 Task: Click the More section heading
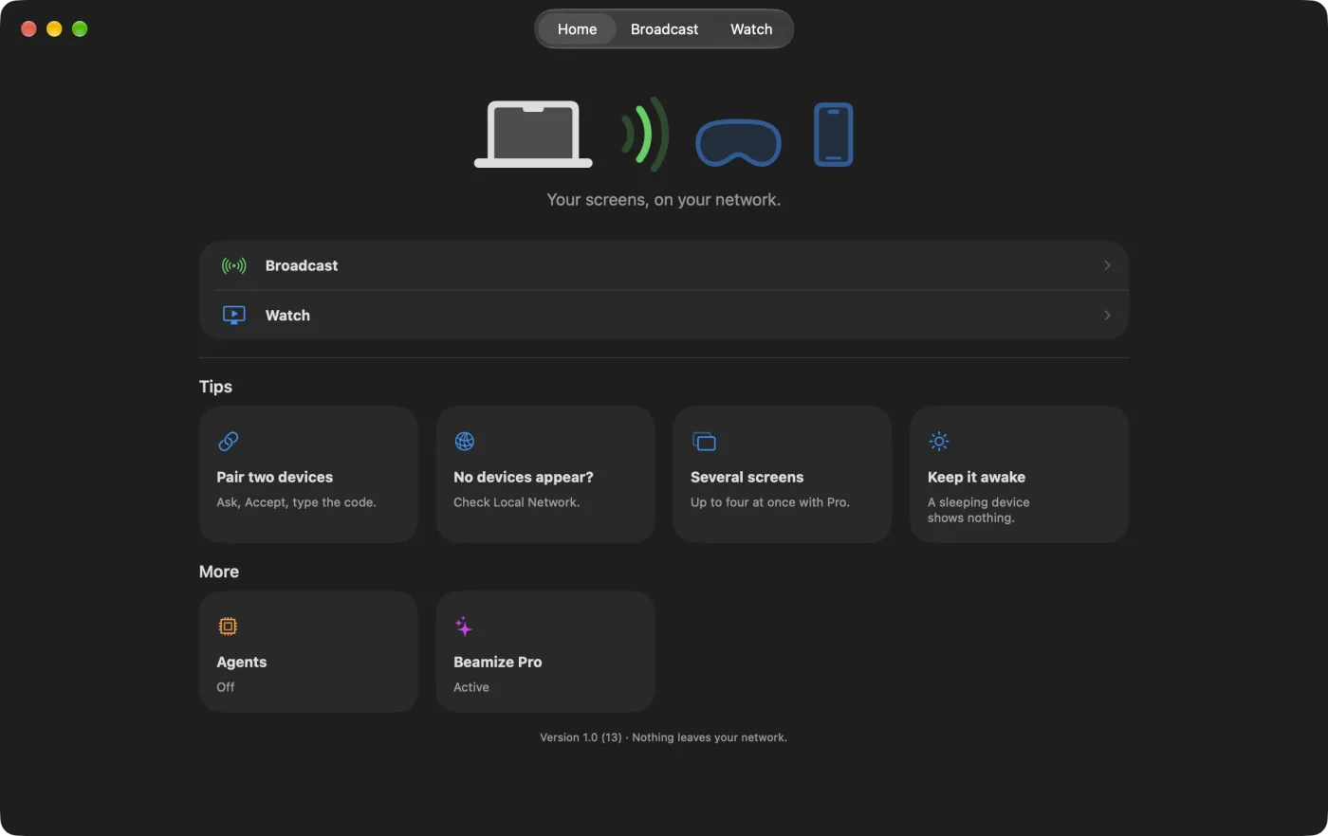point(219,572)
